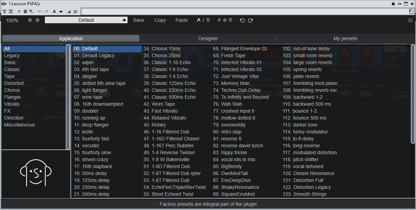Click the pie-shaped icon in the title bar
The image size is (416, 210).
coord(393,4)
